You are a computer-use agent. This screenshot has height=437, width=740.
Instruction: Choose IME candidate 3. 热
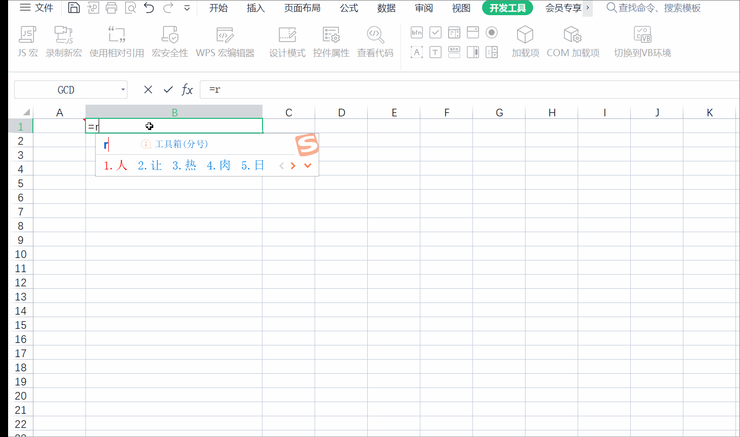click(184, 165)
